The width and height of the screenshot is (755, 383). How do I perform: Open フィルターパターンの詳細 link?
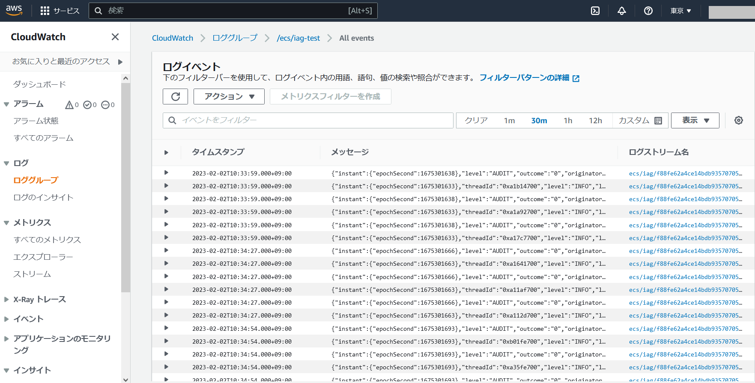click(x=524, y=78)
